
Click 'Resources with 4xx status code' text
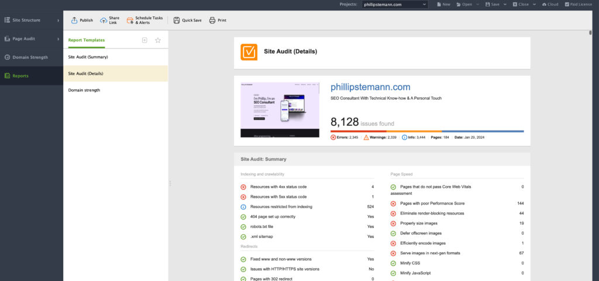(278, 187)
